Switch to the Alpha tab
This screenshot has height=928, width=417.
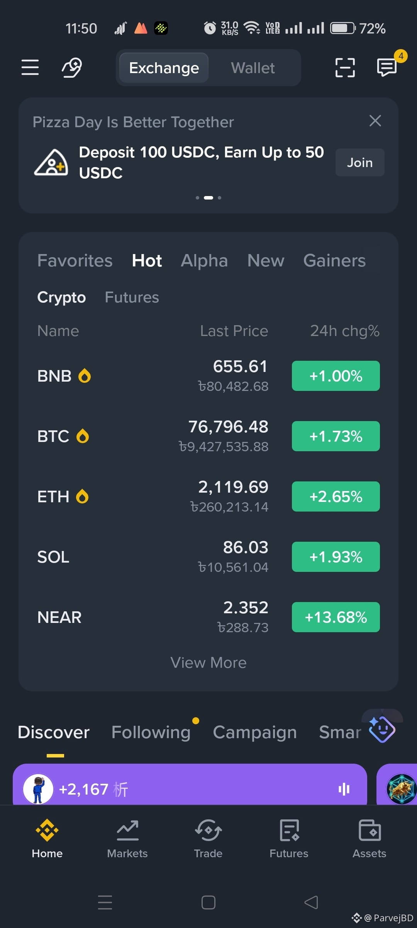[204, 261]
